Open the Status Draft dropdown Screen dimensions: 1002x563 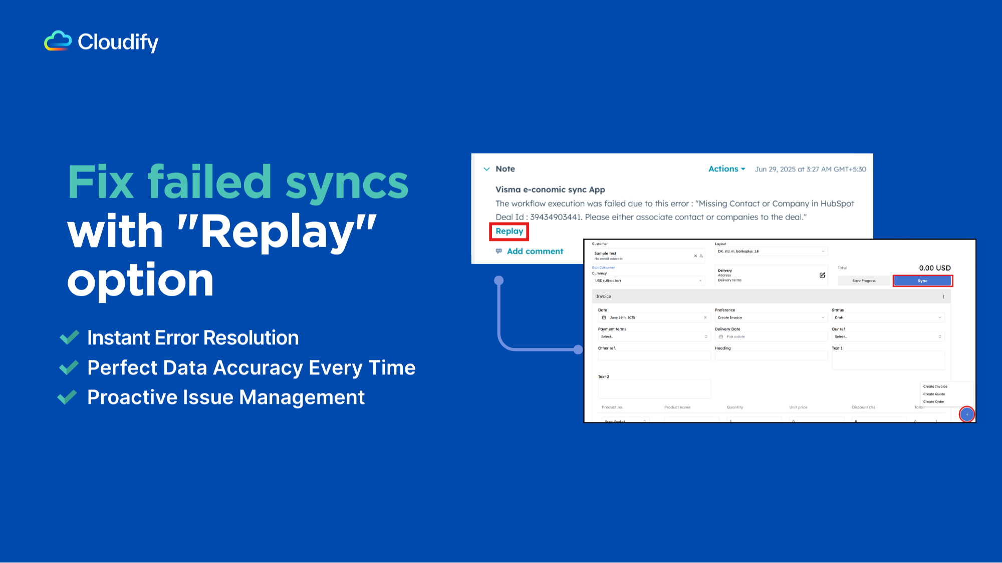pos(888,318)
